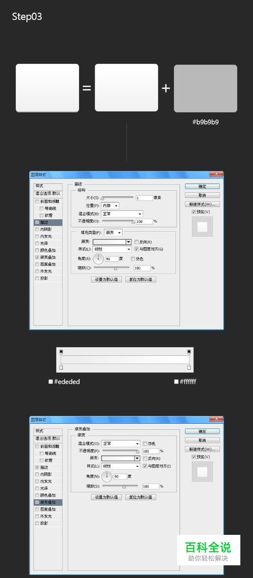Click 大小(S) slider in Stroke dialog
The width and height of the screenshot is (253, 578).
point(117,198)
